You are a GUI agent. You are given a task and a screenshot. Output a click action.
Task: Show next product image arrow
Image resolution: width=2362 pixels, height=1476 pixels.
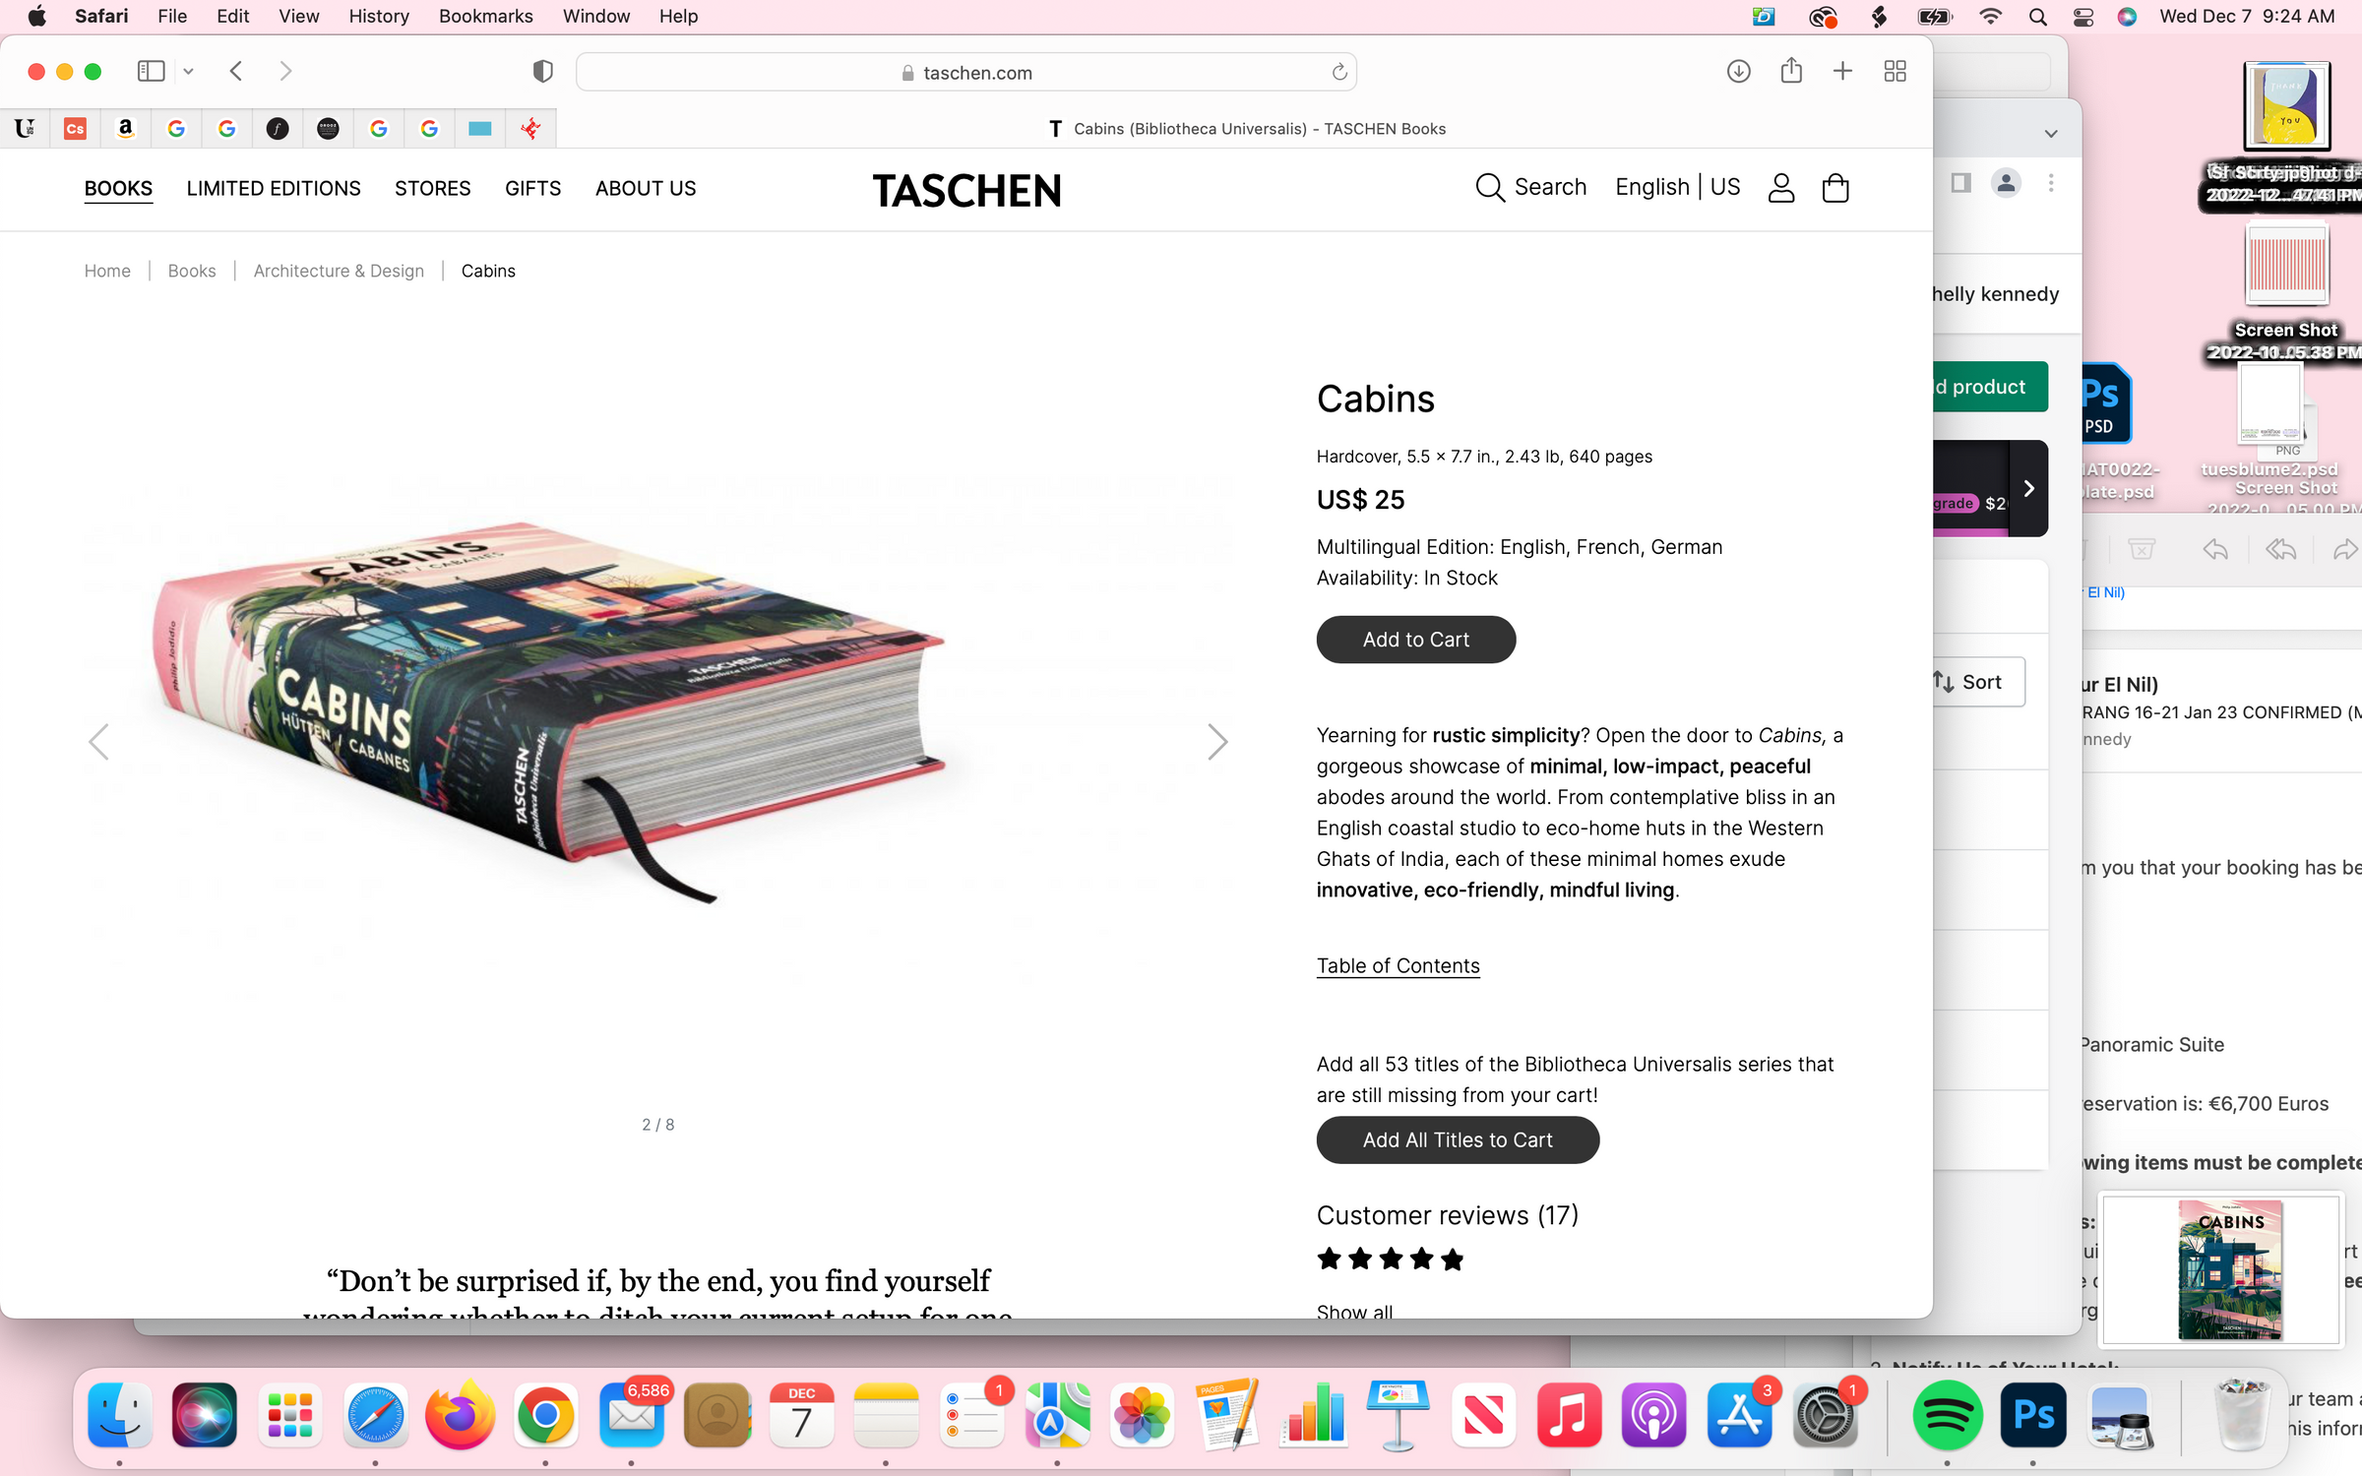[1217, 741]
